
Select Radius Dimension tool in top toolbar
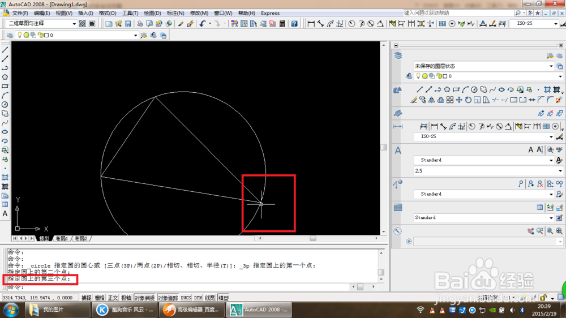point(351,24)
